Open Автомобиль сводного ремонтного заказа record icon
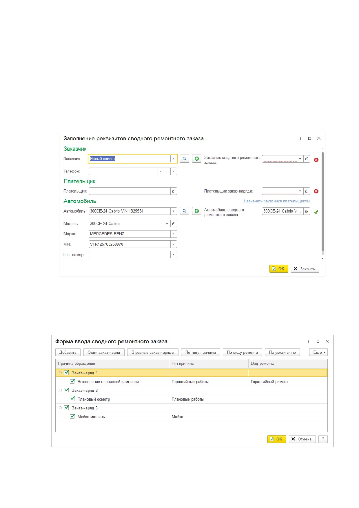359x508 pixels. pos(307,211)
